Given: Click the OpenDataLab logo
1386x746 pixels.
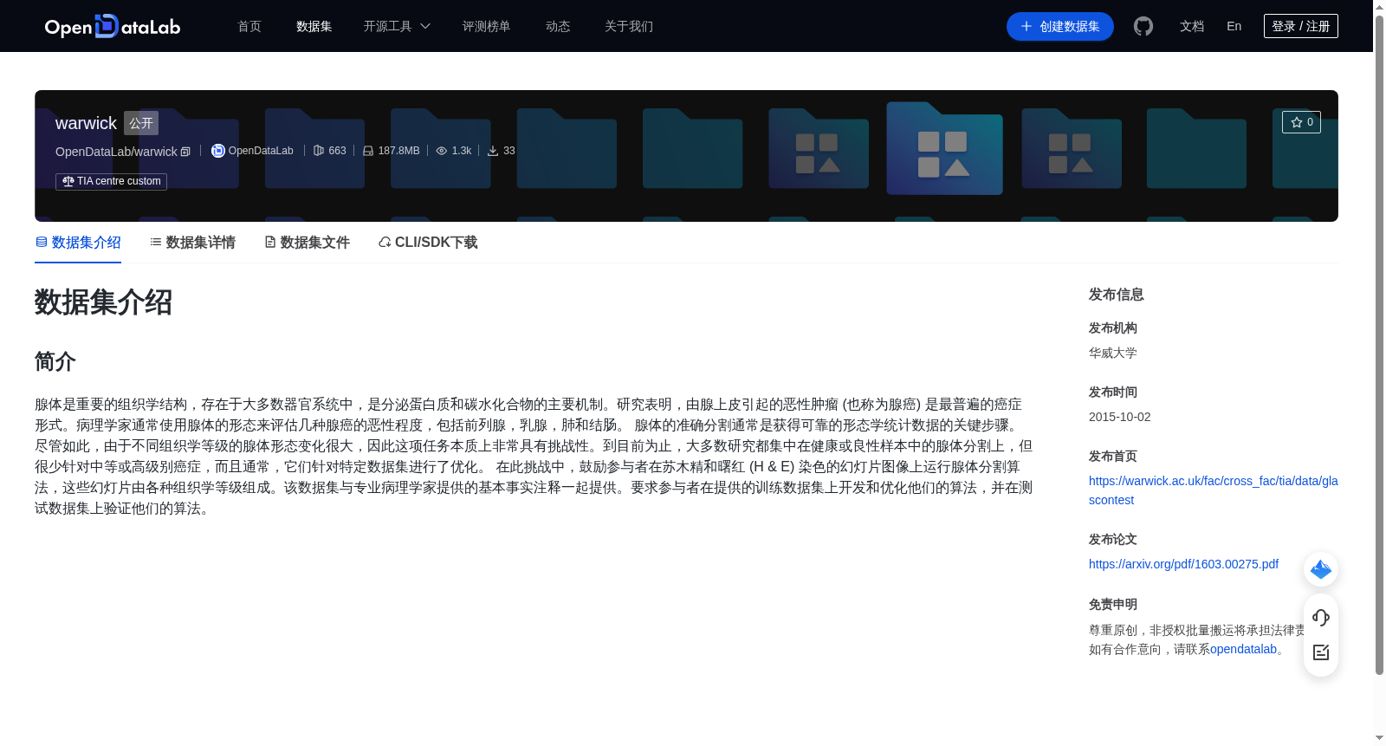Looking at the screenshot, I should coord(113,27).
